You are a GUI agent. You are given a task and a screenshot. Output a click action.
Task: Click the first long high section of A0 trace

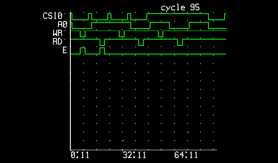(111, 22)
